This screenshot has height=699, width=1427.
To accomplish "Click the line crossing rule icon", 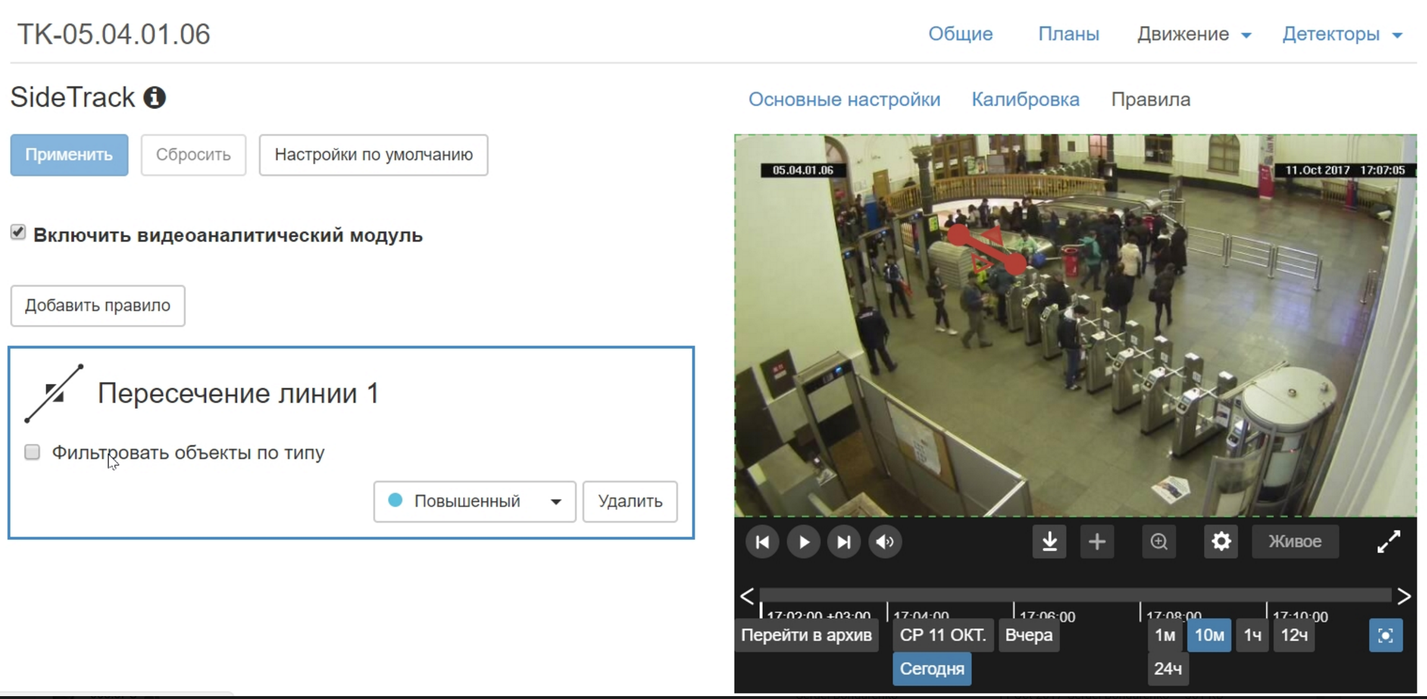I will click(x=54, y=393).
